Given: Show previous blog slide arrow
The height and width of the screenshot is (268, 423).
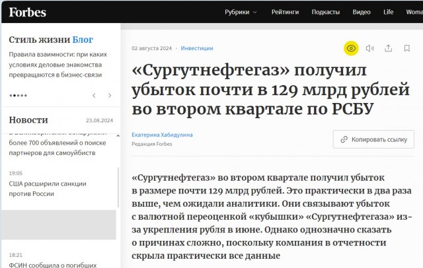Looking at the screenshot, I should [x=94, y=95].
